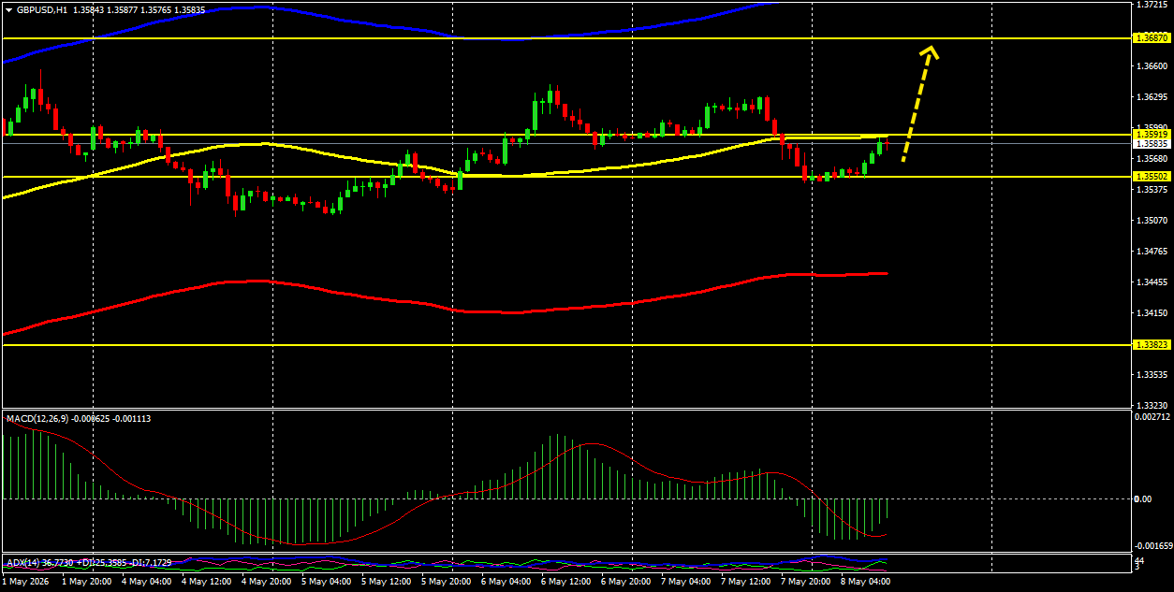Viewport: 1174px width, 592px height.
Task: Click the 1.33823 yellow price label
Action: click(1151, 344)
